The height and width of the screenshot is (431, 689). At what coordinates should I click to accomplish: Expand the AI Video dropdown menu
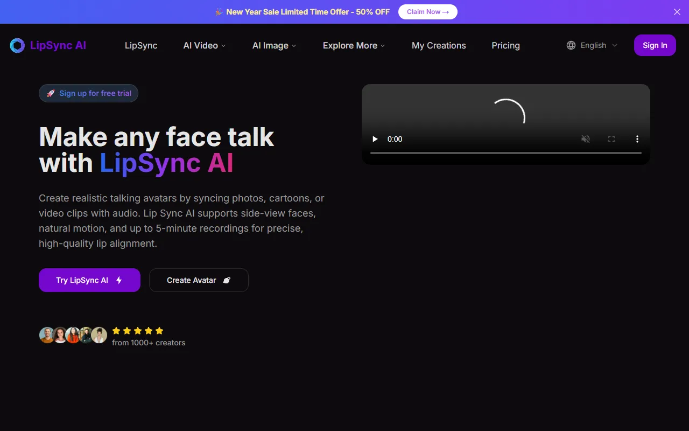[205, 46]
